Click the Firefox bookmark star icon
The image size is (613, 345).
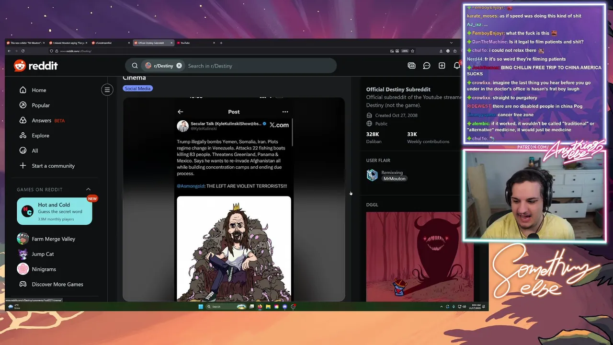click(x=412, y=51)
